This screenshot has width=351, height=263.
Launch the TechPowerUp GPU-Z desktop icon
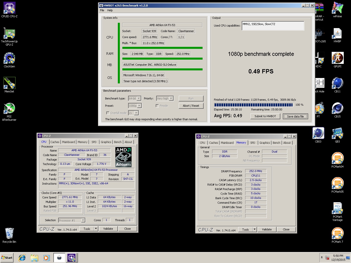point(9,37)
